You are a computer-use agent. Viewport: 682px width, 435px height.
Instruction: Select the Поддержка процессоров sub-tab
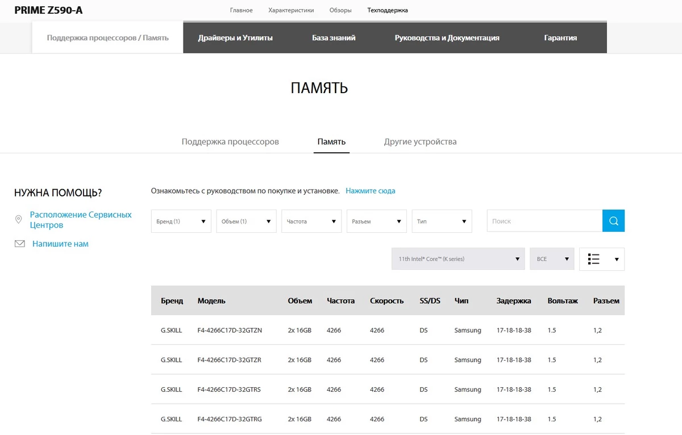click(x=230, y=141)
